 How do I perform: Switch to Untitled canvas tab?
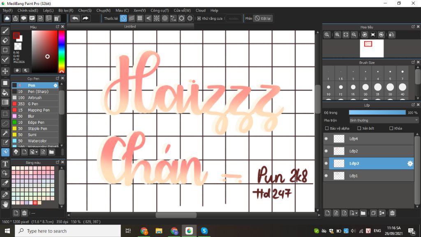tap(130, 27)
